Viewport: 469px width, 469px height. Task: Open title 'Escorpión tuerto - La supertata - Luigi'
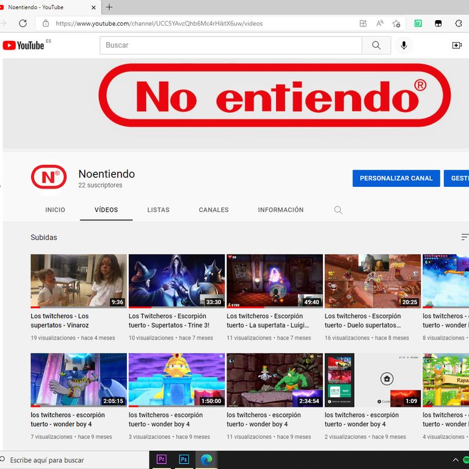(267, 321)
